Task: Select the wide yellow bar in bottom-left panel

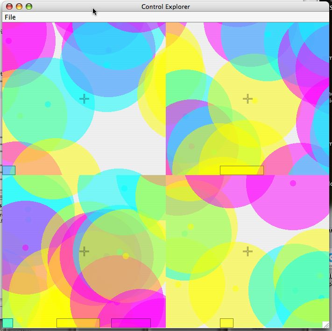Action: (78, 323)
